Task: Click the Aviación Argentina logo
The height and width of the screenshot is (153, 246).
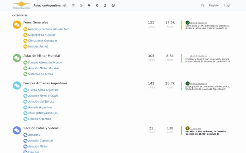Action: (x=22, y=5)
